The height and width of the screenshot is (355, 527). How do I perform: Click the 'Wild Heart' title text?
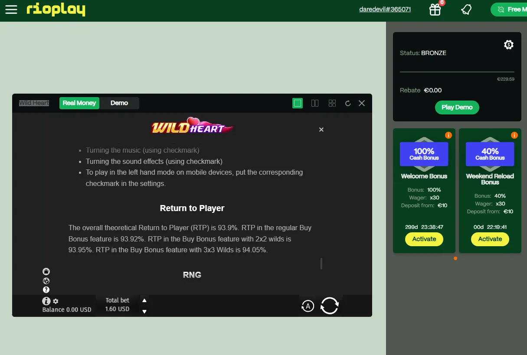point(34,103)
